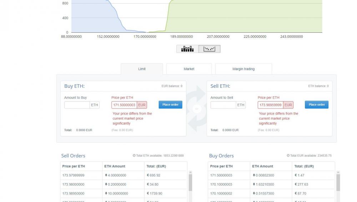Screen dimensions: 357x202
Task: Click the ETH balance label in Sell ETH
Action: click(x=318, y=86)
